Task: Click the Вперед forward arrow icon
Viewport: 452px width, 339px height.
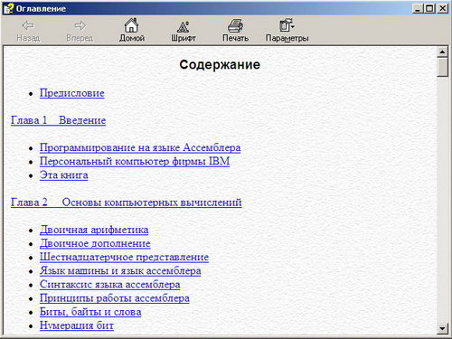Action: 80,25
